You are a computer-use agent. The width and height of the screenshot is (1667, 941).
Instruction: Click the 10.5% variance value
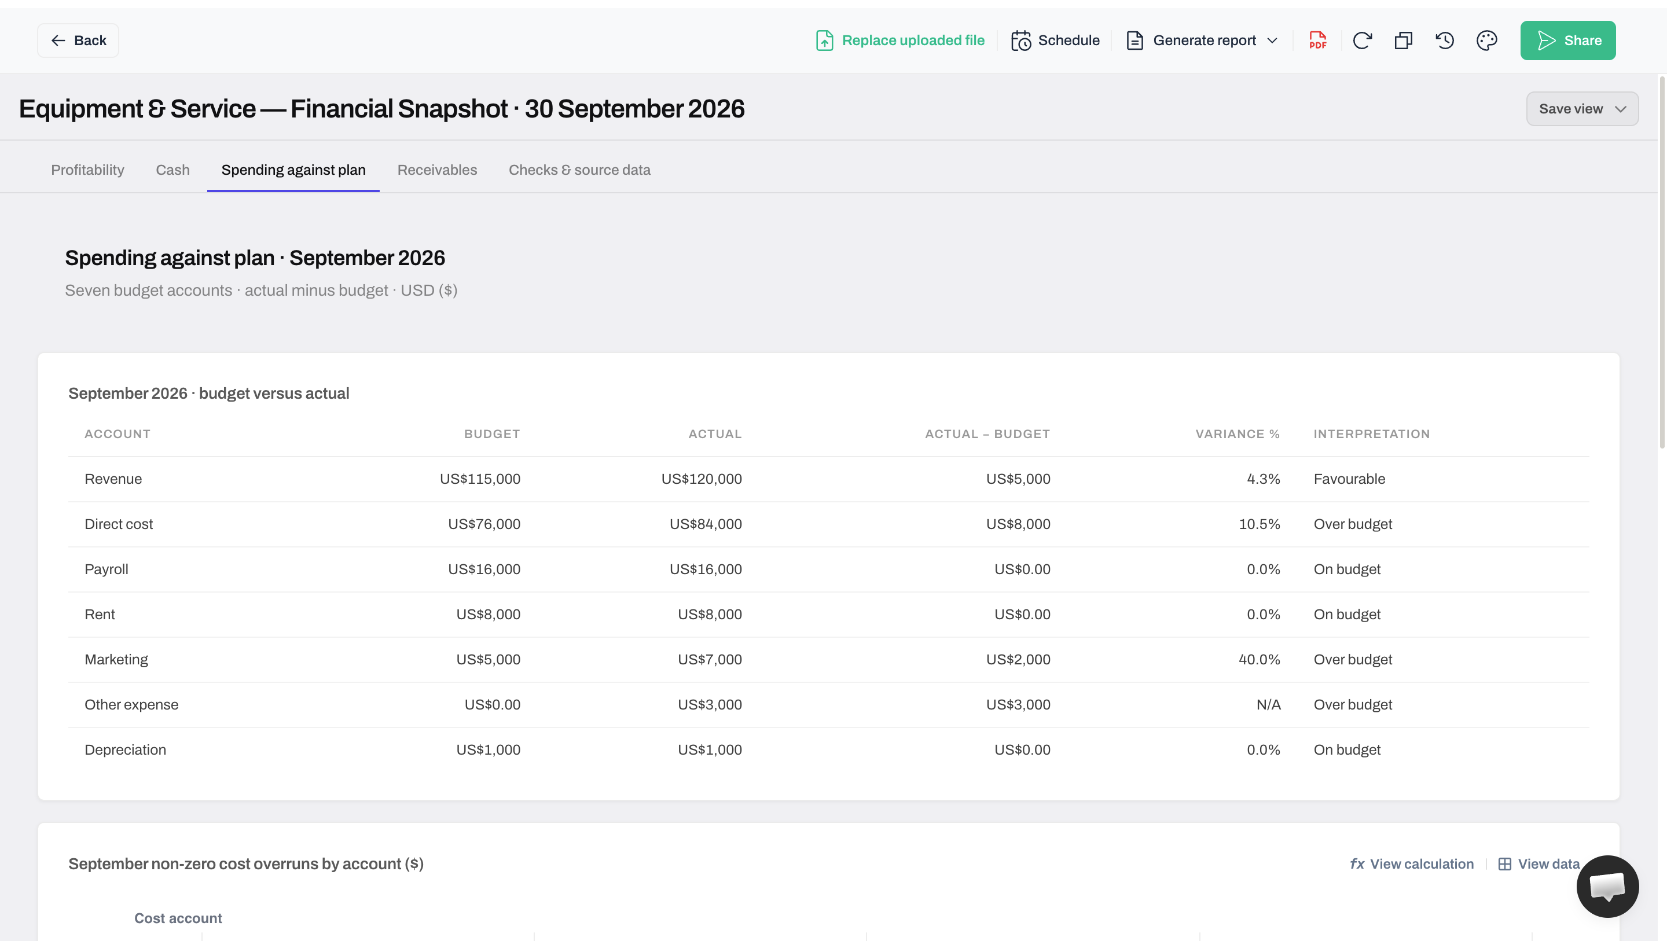(x=1259, y=524)
